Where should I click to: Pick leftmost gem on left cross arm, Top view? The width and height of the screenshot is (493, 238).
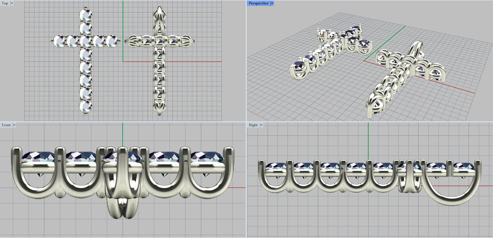[59, 41]
